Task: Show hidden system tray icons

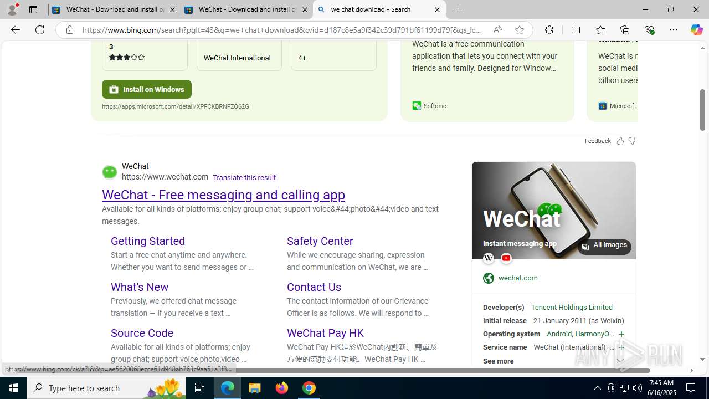Action: [597, 388]
